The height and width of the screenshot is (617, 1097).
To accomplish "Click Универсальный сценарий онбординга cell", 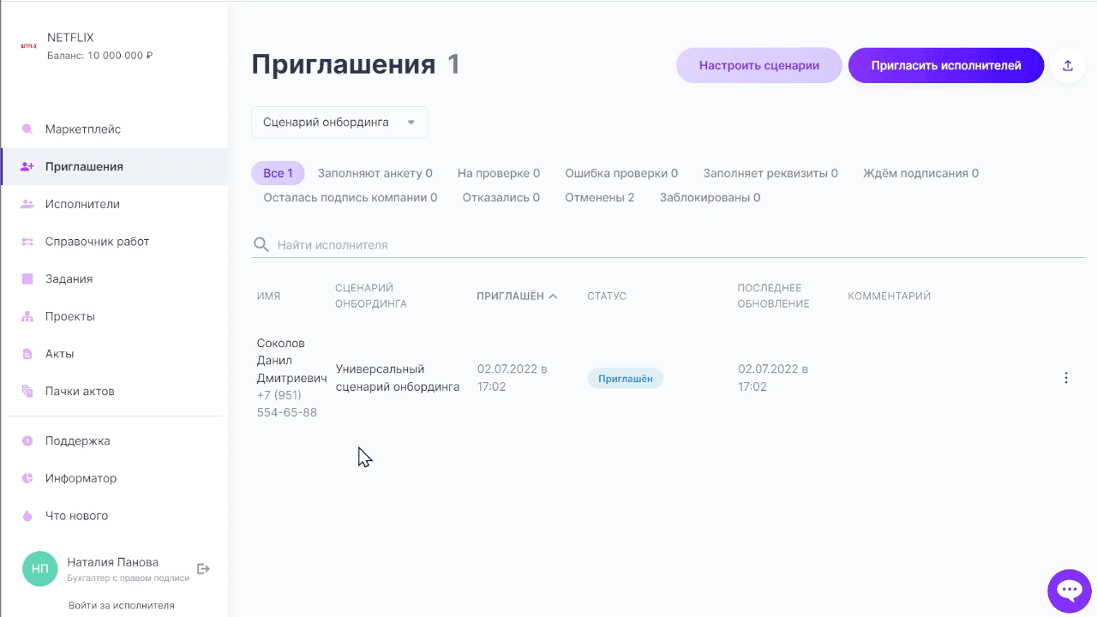I will [398, 378].
